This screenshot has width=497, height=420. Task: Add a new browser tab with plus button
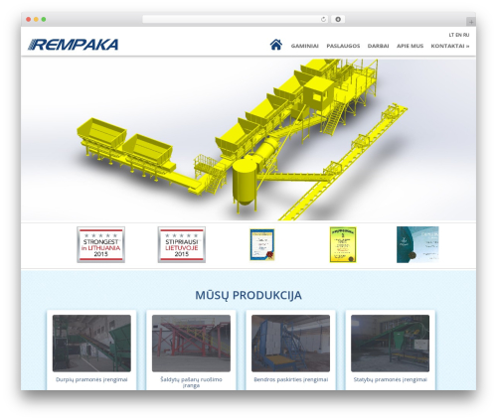pos(471,22)
